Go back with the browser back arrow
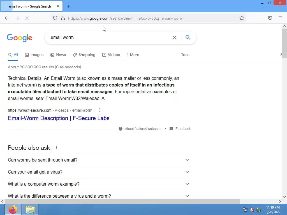Viewport: 287px width, 215px height. click(7, 18)
